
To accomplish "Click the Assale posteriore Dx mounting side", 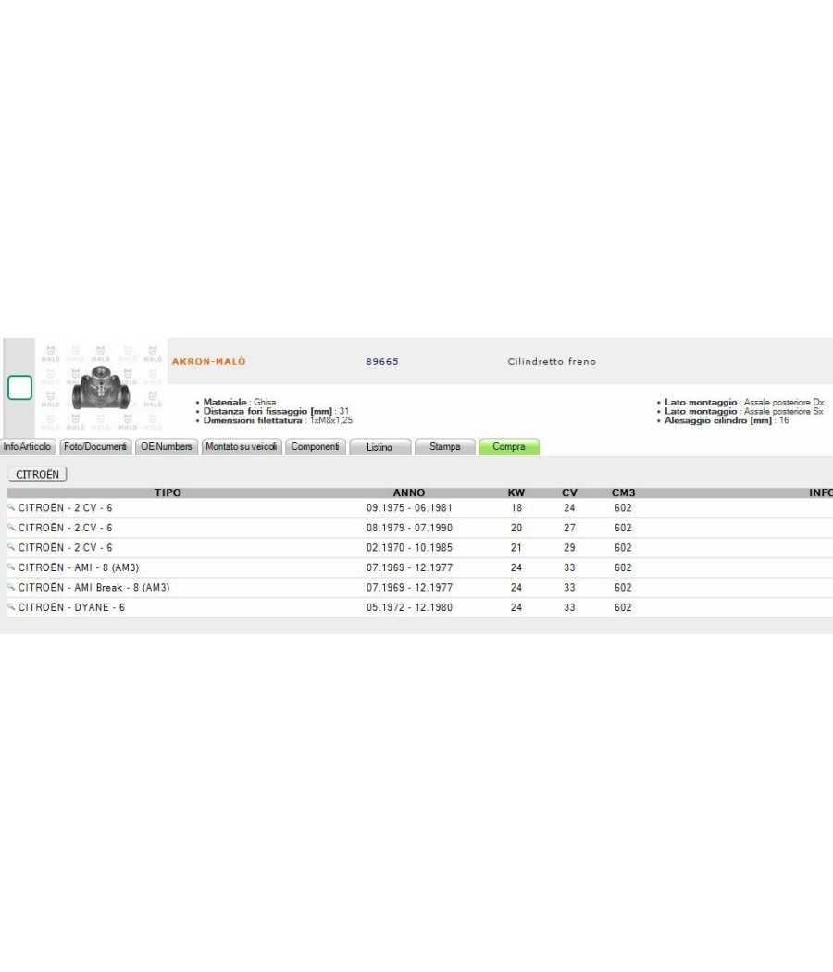I will coord(744,402).
